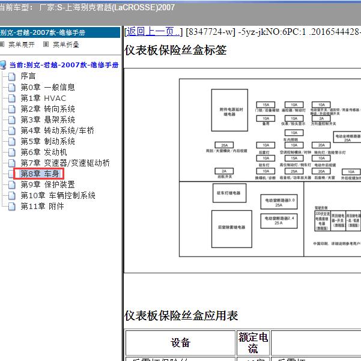The width and height of the screenshot is (361, 361).
Task: Click the 菜单折叠 collapse-menu icon
Action: tap(46, 44)
